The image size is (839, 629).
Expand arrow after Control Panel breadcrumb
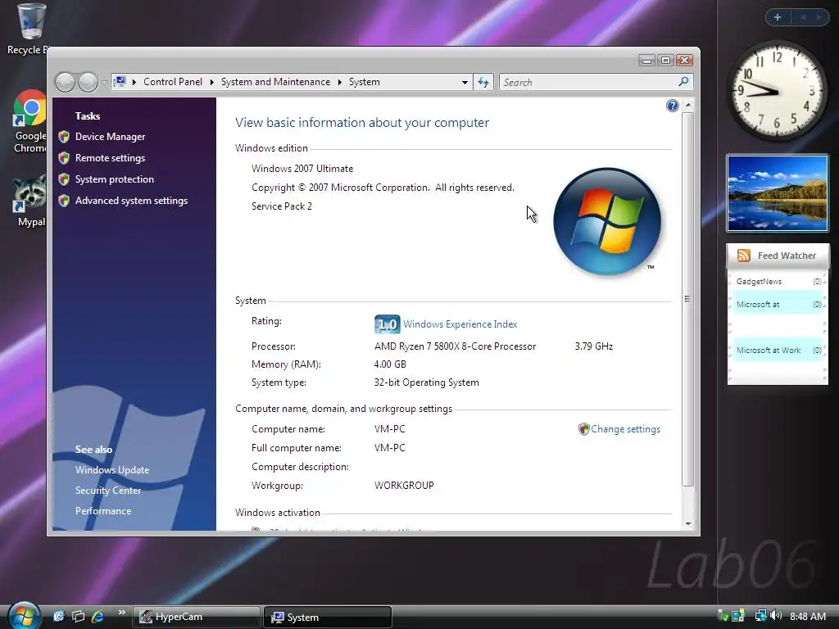[212, 82]
